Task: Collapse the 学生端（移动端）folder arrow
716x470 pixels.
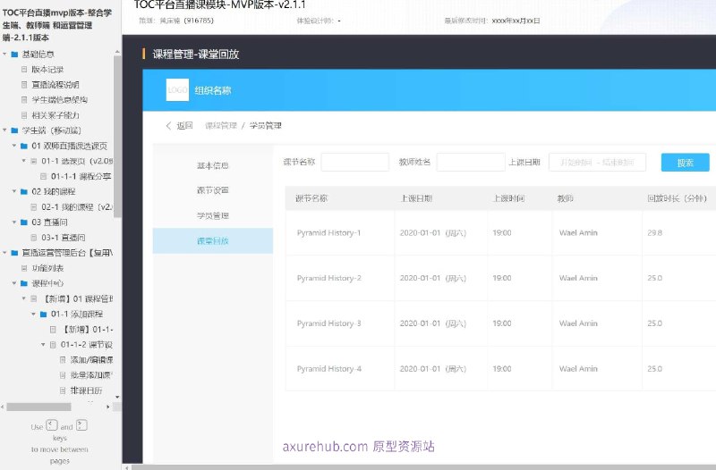Action: point(4,130)
